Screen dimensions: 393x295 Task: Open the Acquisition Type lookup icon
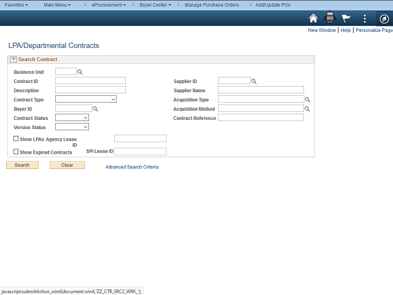click(308, 100)
